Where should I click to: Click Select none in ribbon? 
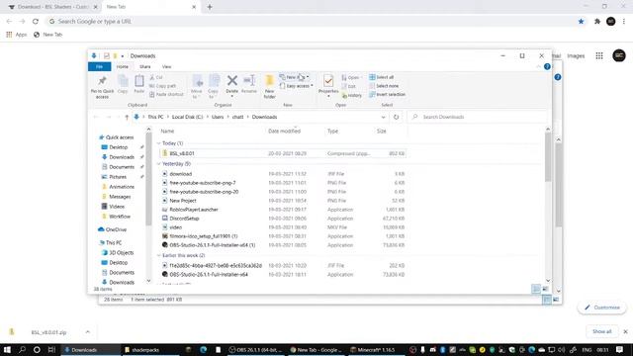point(384,86)
